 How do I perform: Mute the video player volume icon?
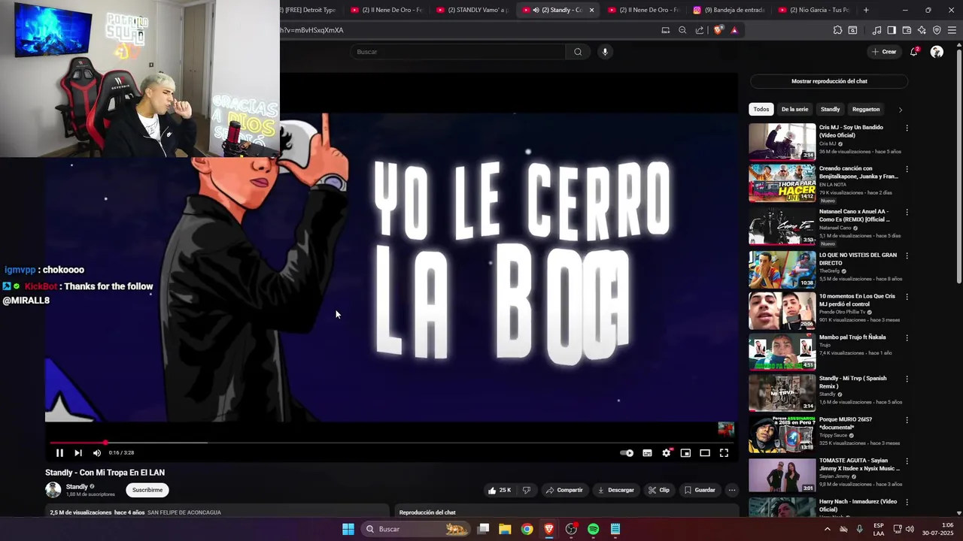pyautogui.click(x=97, y=453)
